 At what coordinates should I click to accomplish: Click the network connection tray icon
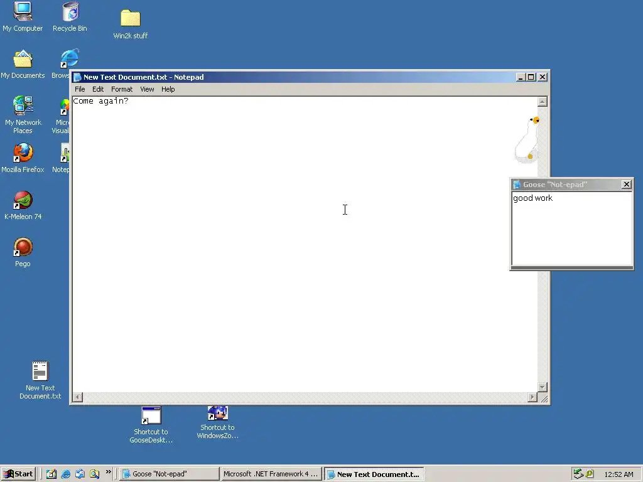(578, 474)
